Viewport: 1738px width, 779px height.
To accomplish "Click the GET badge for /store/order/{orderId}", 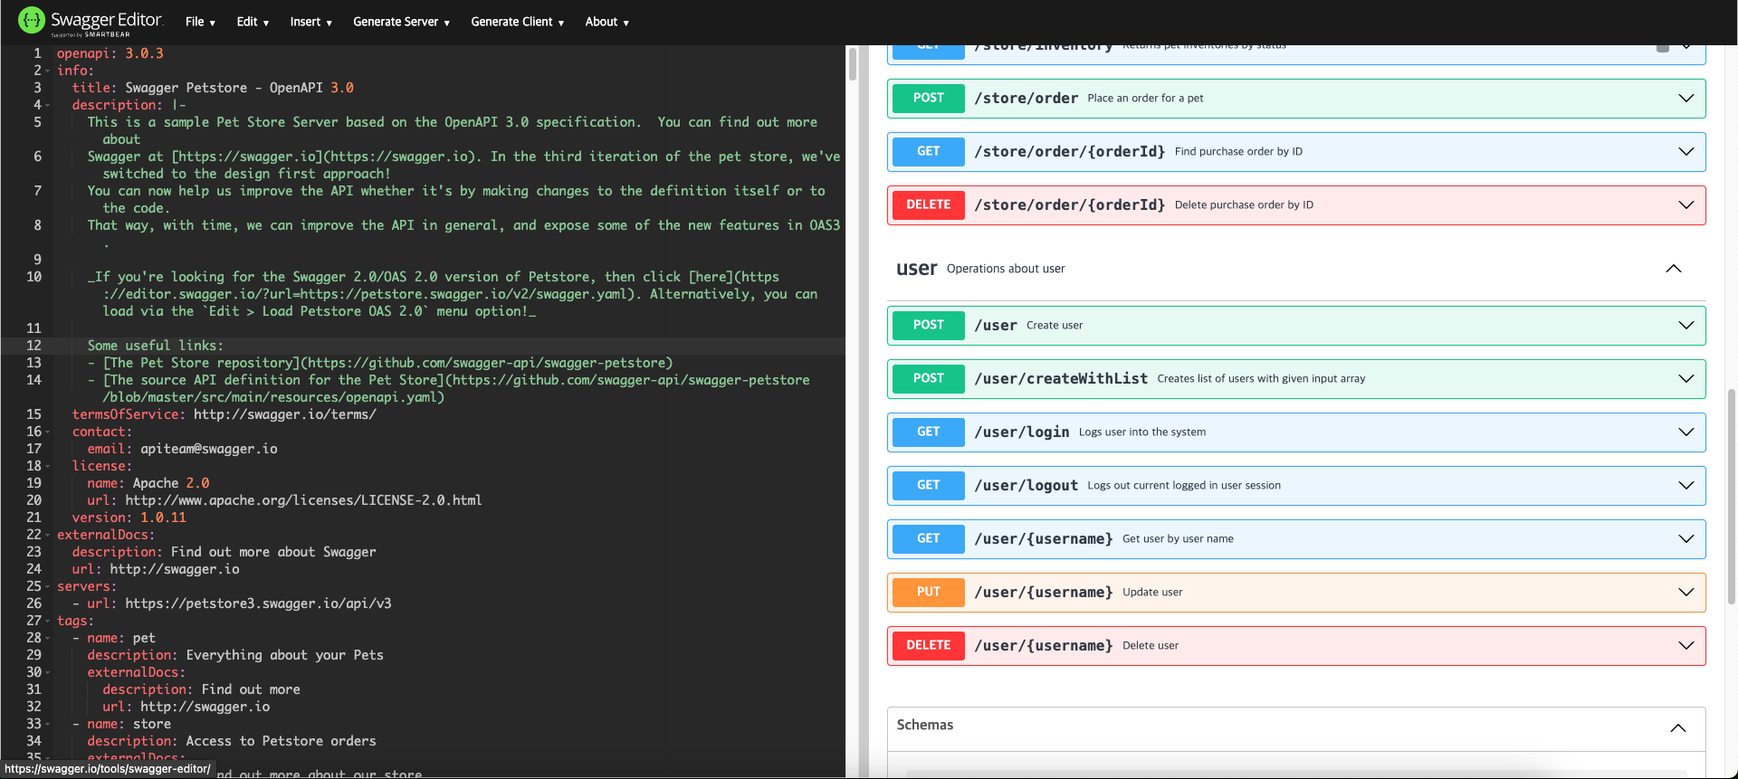I will click(928, 152).
